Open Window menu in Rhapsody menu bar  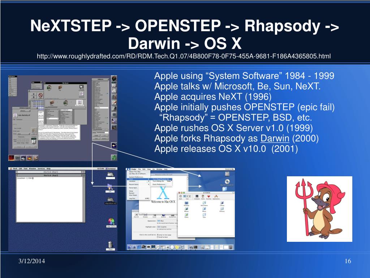tap(32, 169)
